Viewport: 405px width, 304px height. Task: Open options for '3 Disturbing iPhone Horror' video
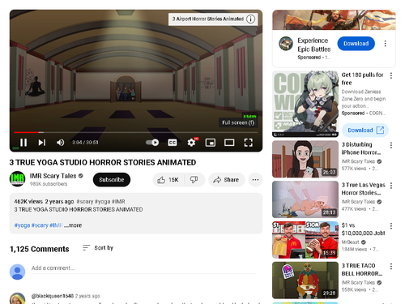click(x=391, y=145)
